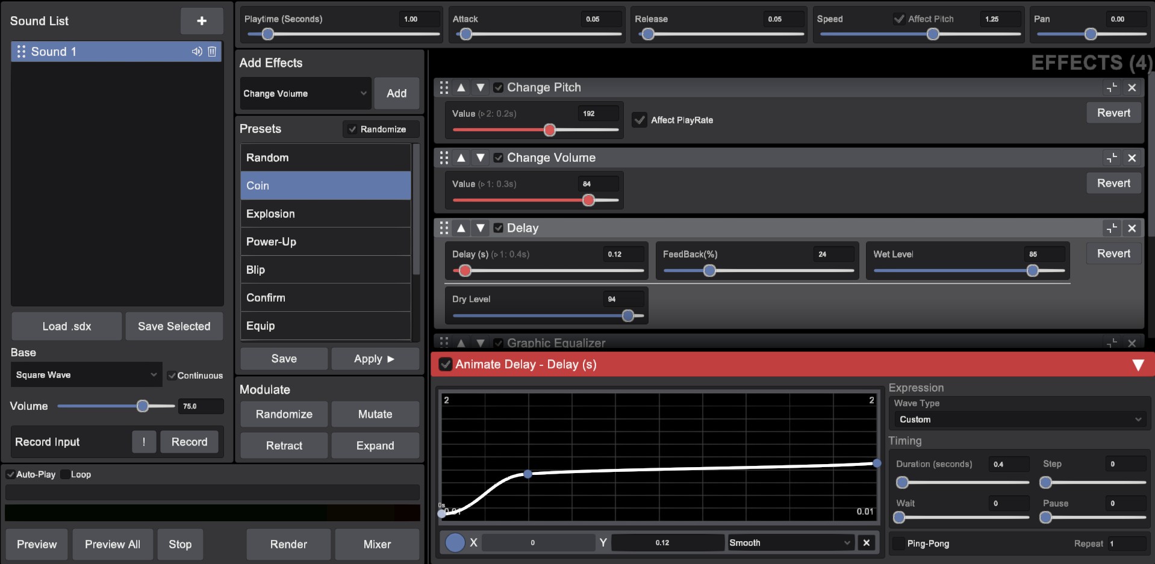The image size is (1155, 564).
Task: Collapse the Delay effect panel
Action: 1112,228
